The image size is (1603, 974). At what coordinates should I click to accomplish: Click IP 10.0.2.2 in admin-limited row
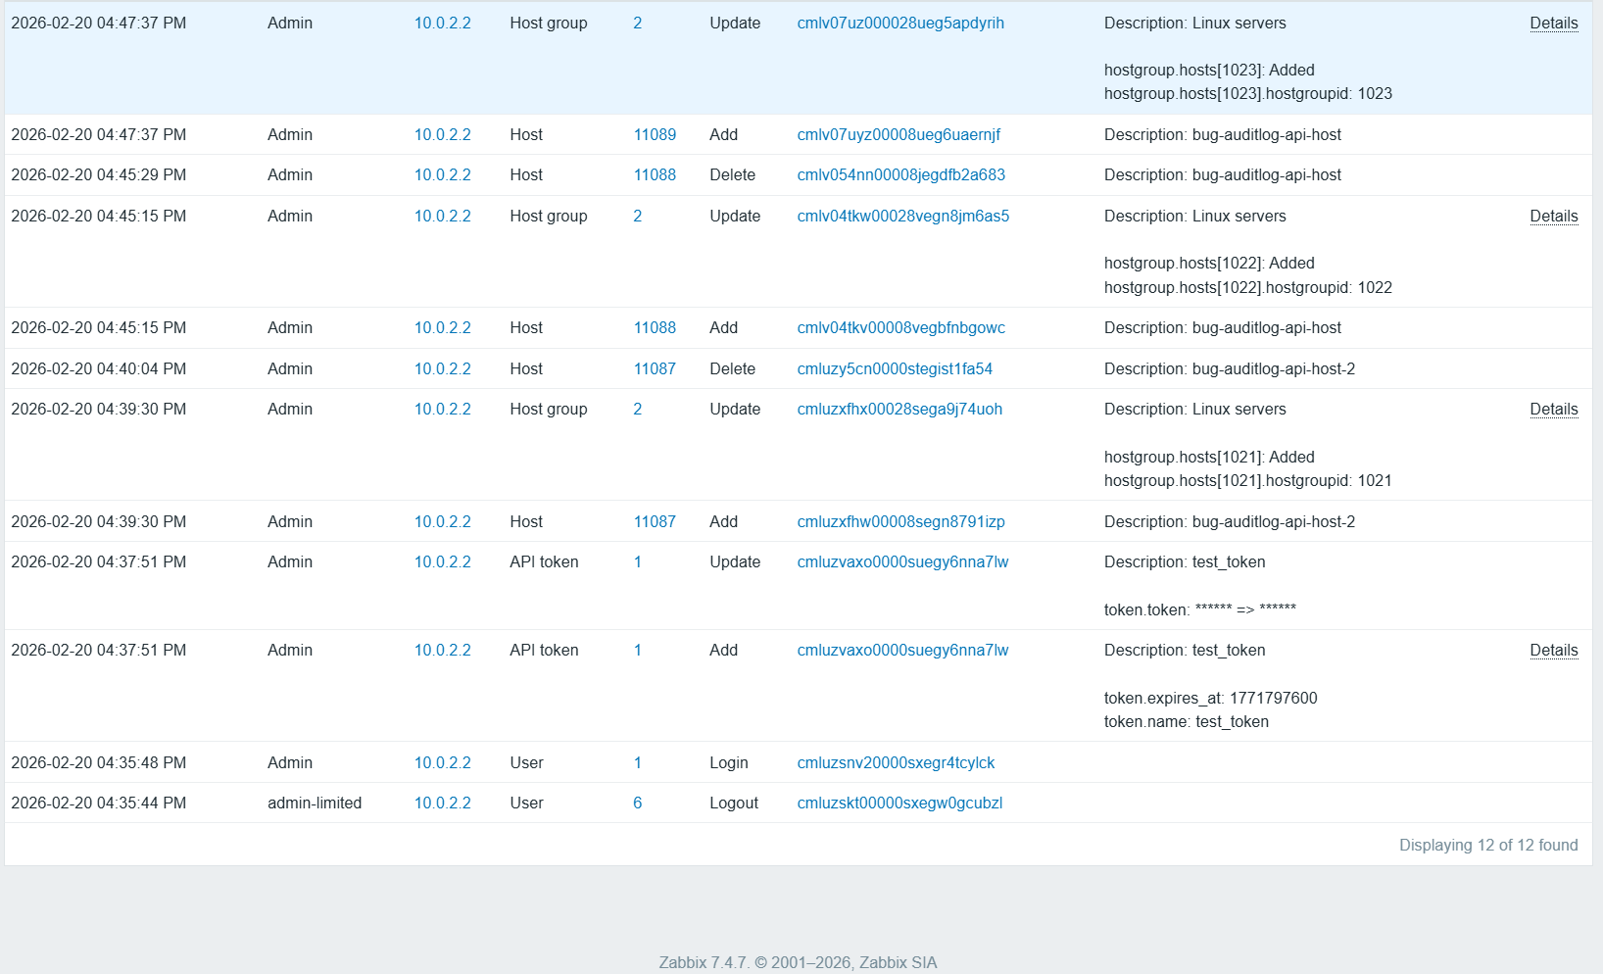tap(442, 804)
